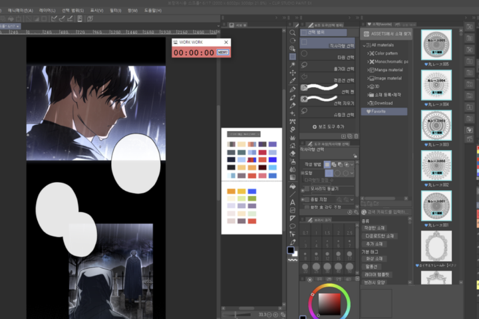The image size is (479, 319).
Task: Expand the Monochromatic pattern folder
Action: tap(368, 62)
